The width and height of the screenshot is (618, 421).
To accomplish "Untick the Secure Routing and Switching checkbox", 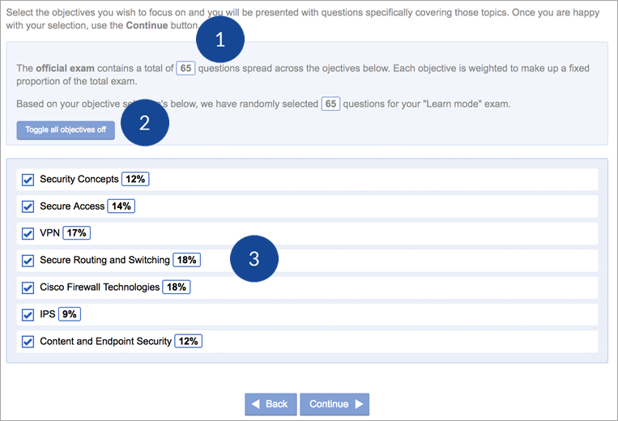I will click(x=28, y=261).
